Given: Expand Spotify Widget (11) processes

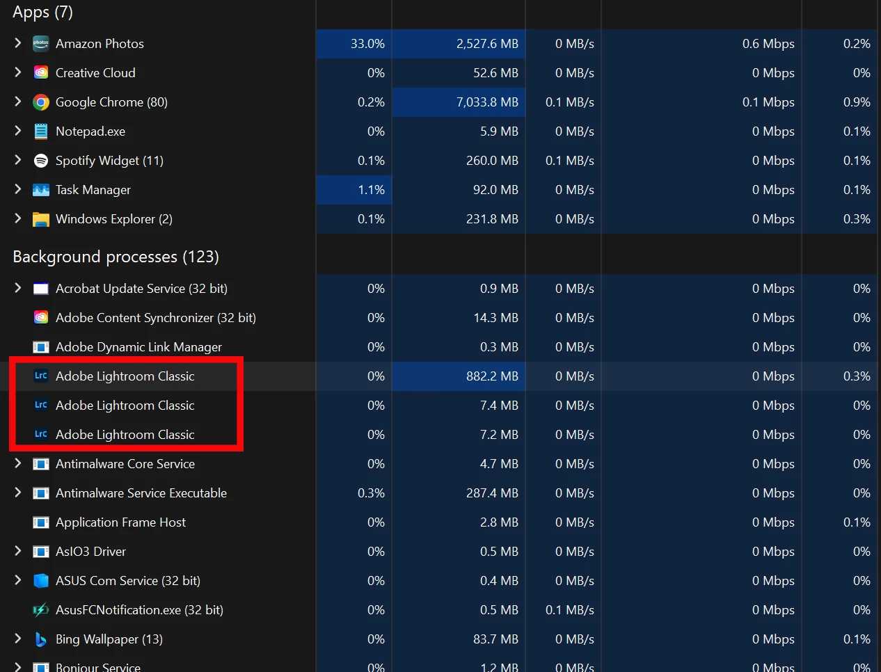Looking at the screenshot, I should tap(18, 160).
